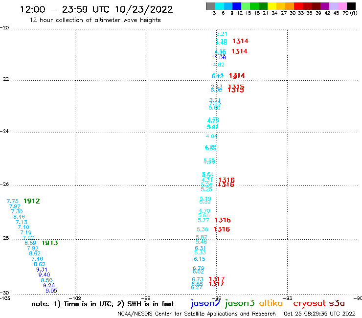Select the -99 longitude axis label
362x318 pixels.
(146, 298)
